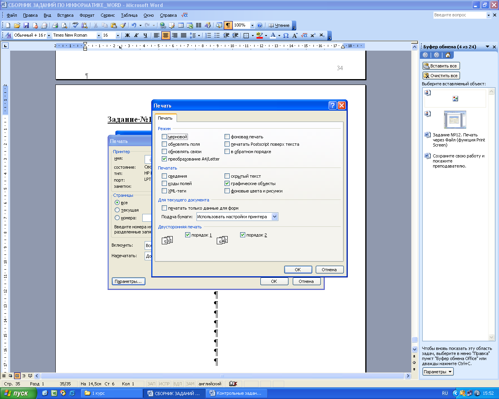Center the paragraph alignment
The height and width of the screenshot is (399, 499).
tap(166, 35)
